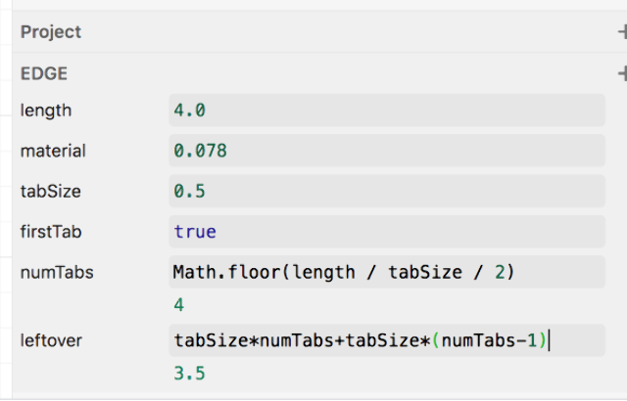
Task: Click the length value field showing 4.0
Action: pyautogui.click(x=386, y=111)
